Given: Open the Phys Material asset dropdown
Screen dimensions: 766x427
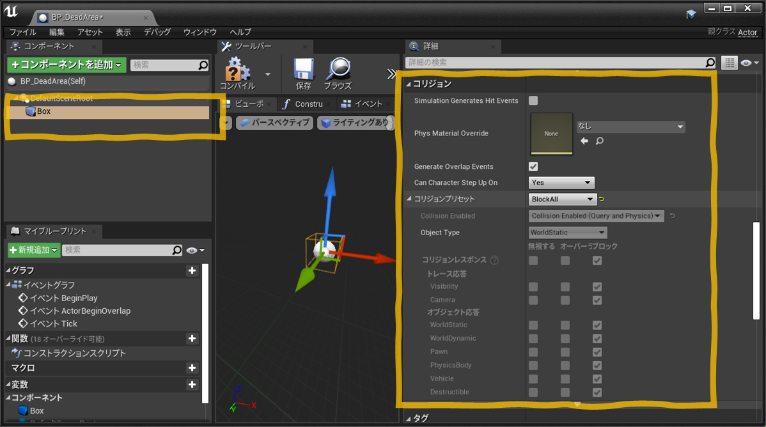Looking at the screenshot, I should point(630,127).
